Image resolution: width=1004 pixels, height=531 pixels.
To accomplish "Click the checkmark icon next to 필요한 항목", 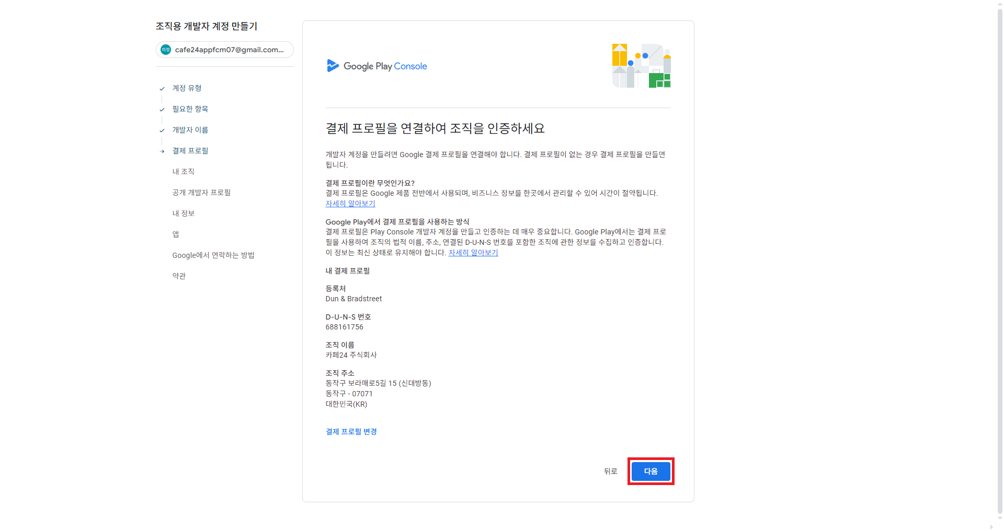I will pos(162,109).
